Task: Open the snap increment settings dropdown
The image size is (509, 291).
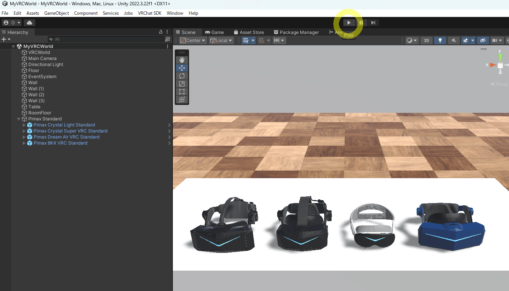Action: tap(268, 40)
